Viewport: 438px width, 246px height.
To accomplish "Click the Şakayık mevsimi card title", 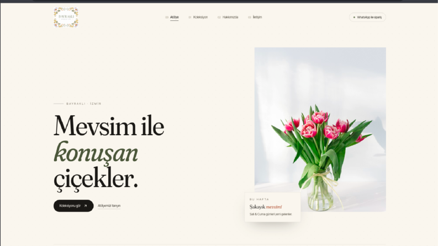I will click(x=266, y=207).
